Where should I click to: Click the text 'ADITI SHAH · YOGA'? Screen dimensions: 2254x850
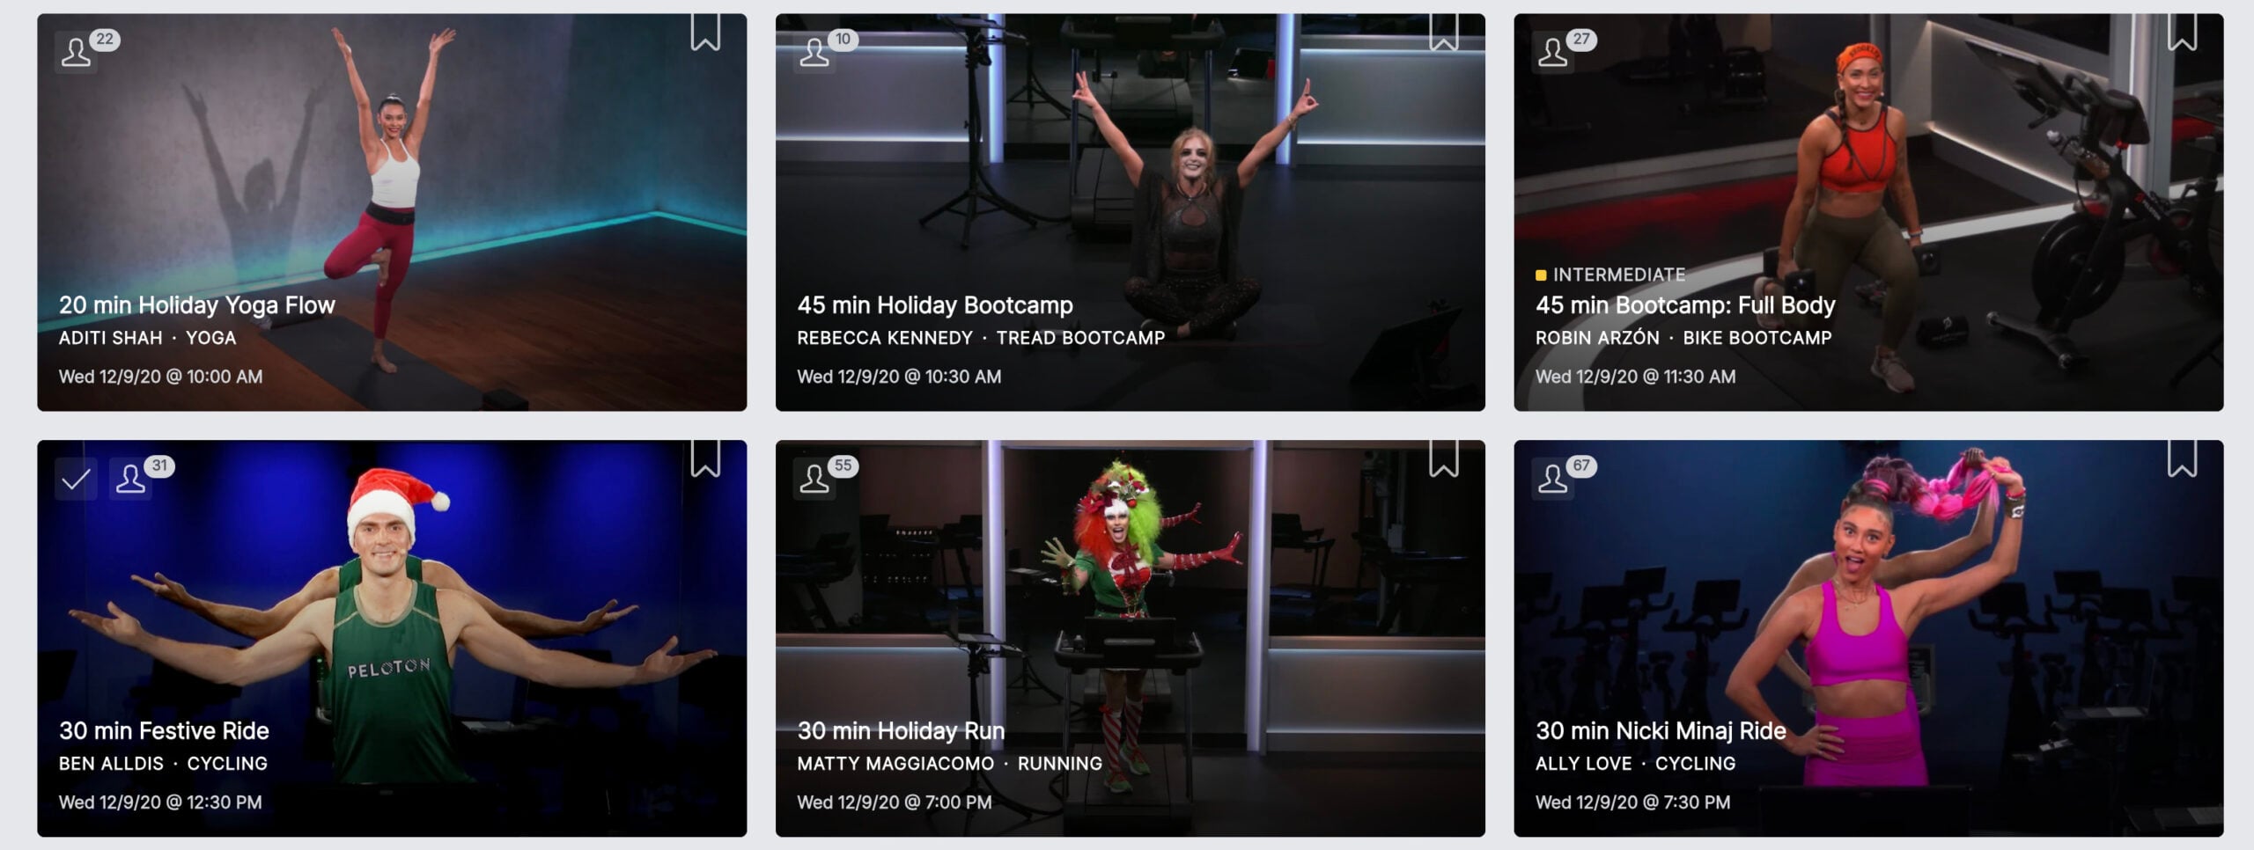coord(147,338)
